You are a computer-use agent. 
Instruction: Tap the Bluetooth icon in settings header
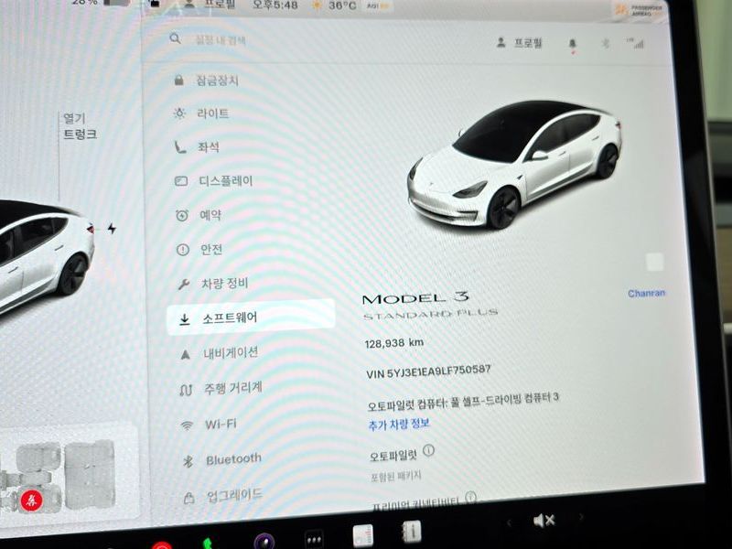click(x=606, y=44)
